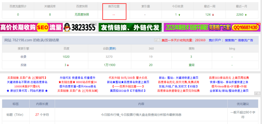Click the 索引量 column header
This screenshot has width=262, height=124.
point(145,7)
